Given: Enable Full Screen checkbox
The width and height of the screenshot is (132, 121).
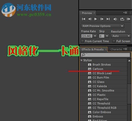Looking at the screenshot, I should tap(114, 41).
